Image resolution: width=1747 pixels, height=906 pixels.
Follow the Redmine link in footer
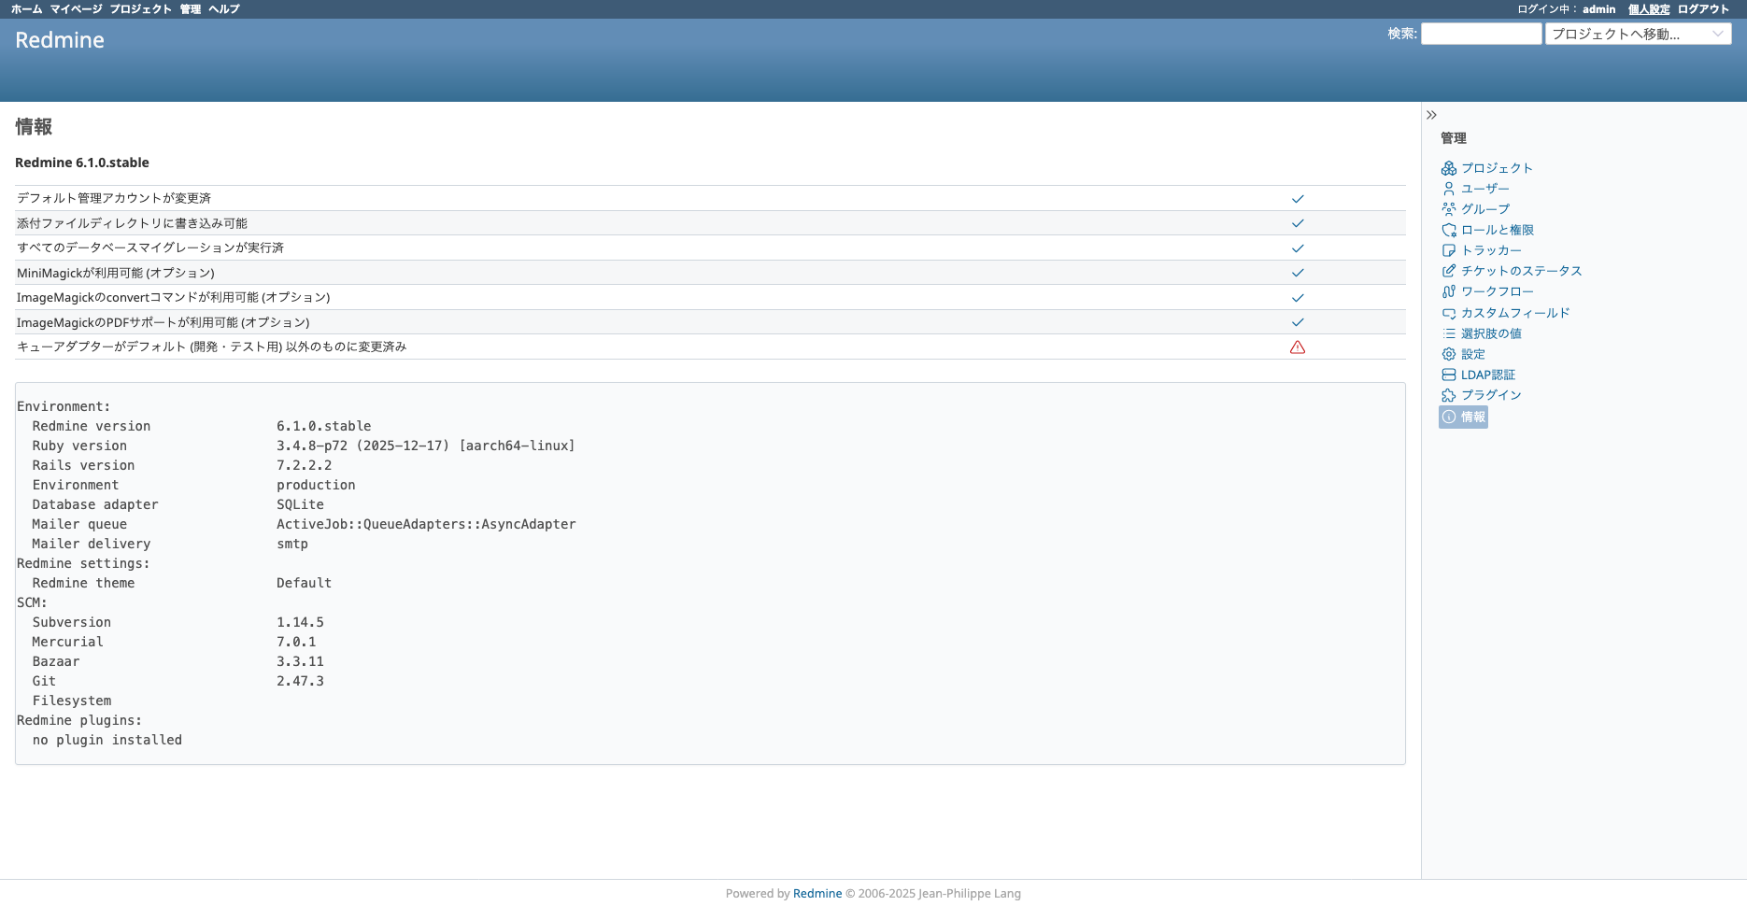pos(817,894)
